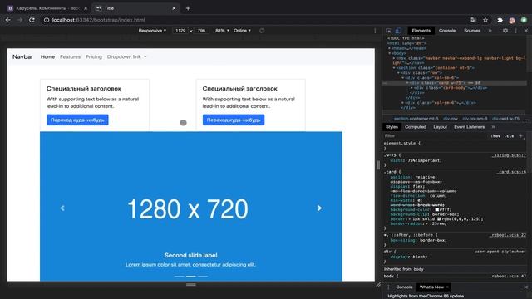Click the rgba border color swatch
This screenshot has height=299, width=532.
440,219
